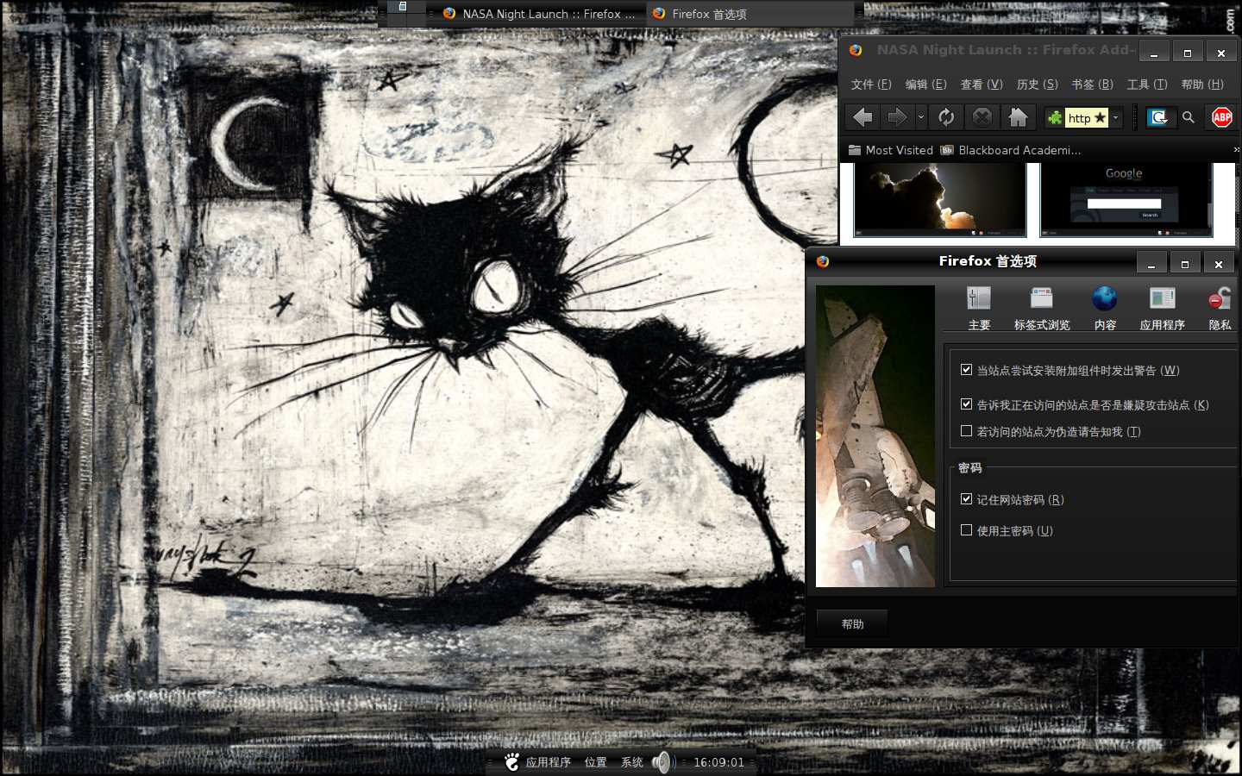Open the search engine selector dropdown
The width and height of the screenshot is (1242, 776).
point(1160,117)
